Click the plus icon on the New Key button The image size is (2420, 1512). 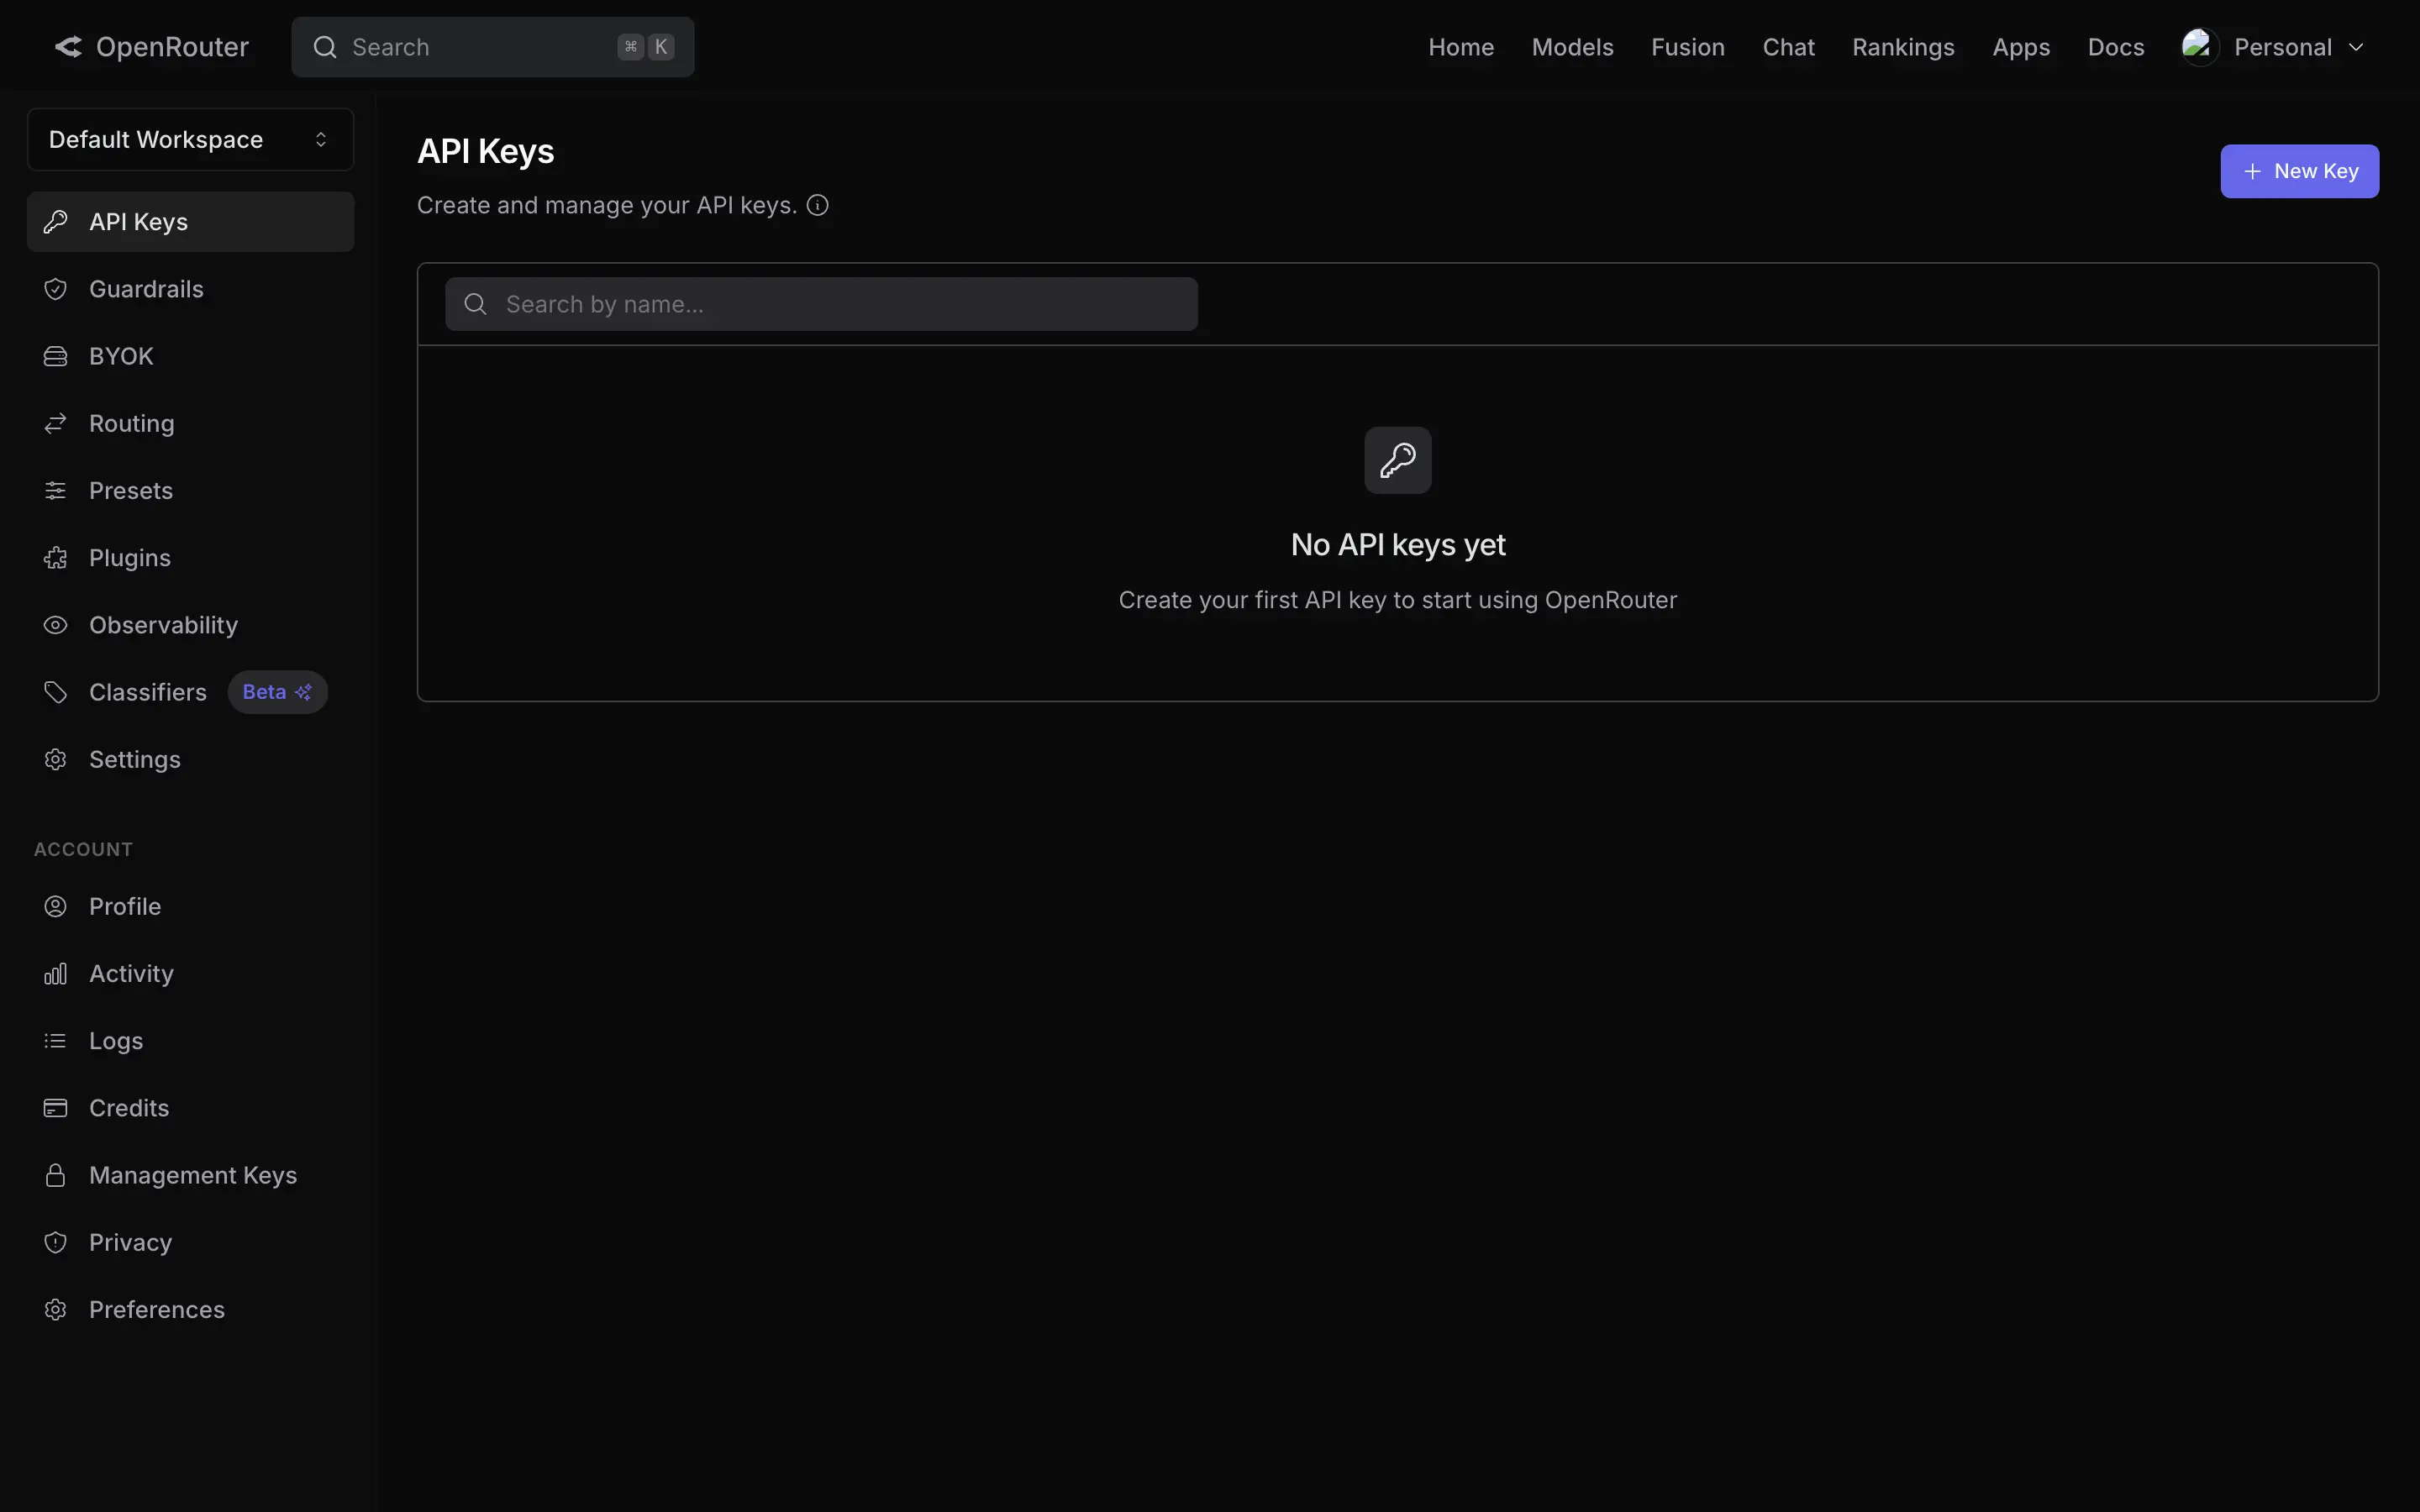[x=2252, y=171]
